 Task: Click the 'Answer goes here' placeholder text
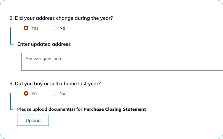tap(44, 58)
